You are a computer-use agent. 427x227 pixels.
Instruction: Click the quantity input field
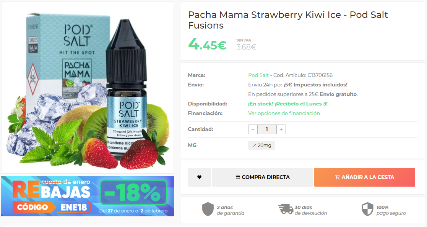pos(267,129)
